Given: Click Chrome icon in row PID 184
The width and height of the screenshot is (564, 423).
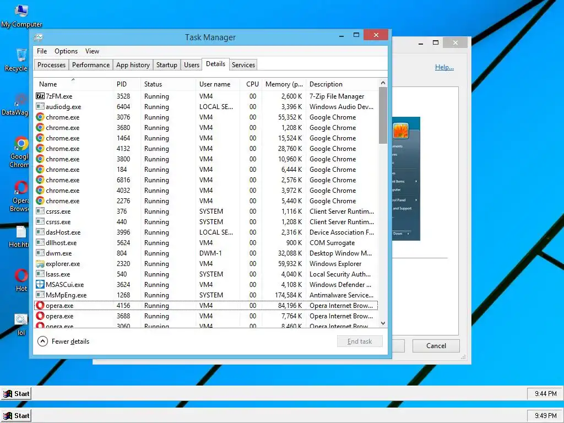Looking at the screenshot, I should [x=40, y=169].
